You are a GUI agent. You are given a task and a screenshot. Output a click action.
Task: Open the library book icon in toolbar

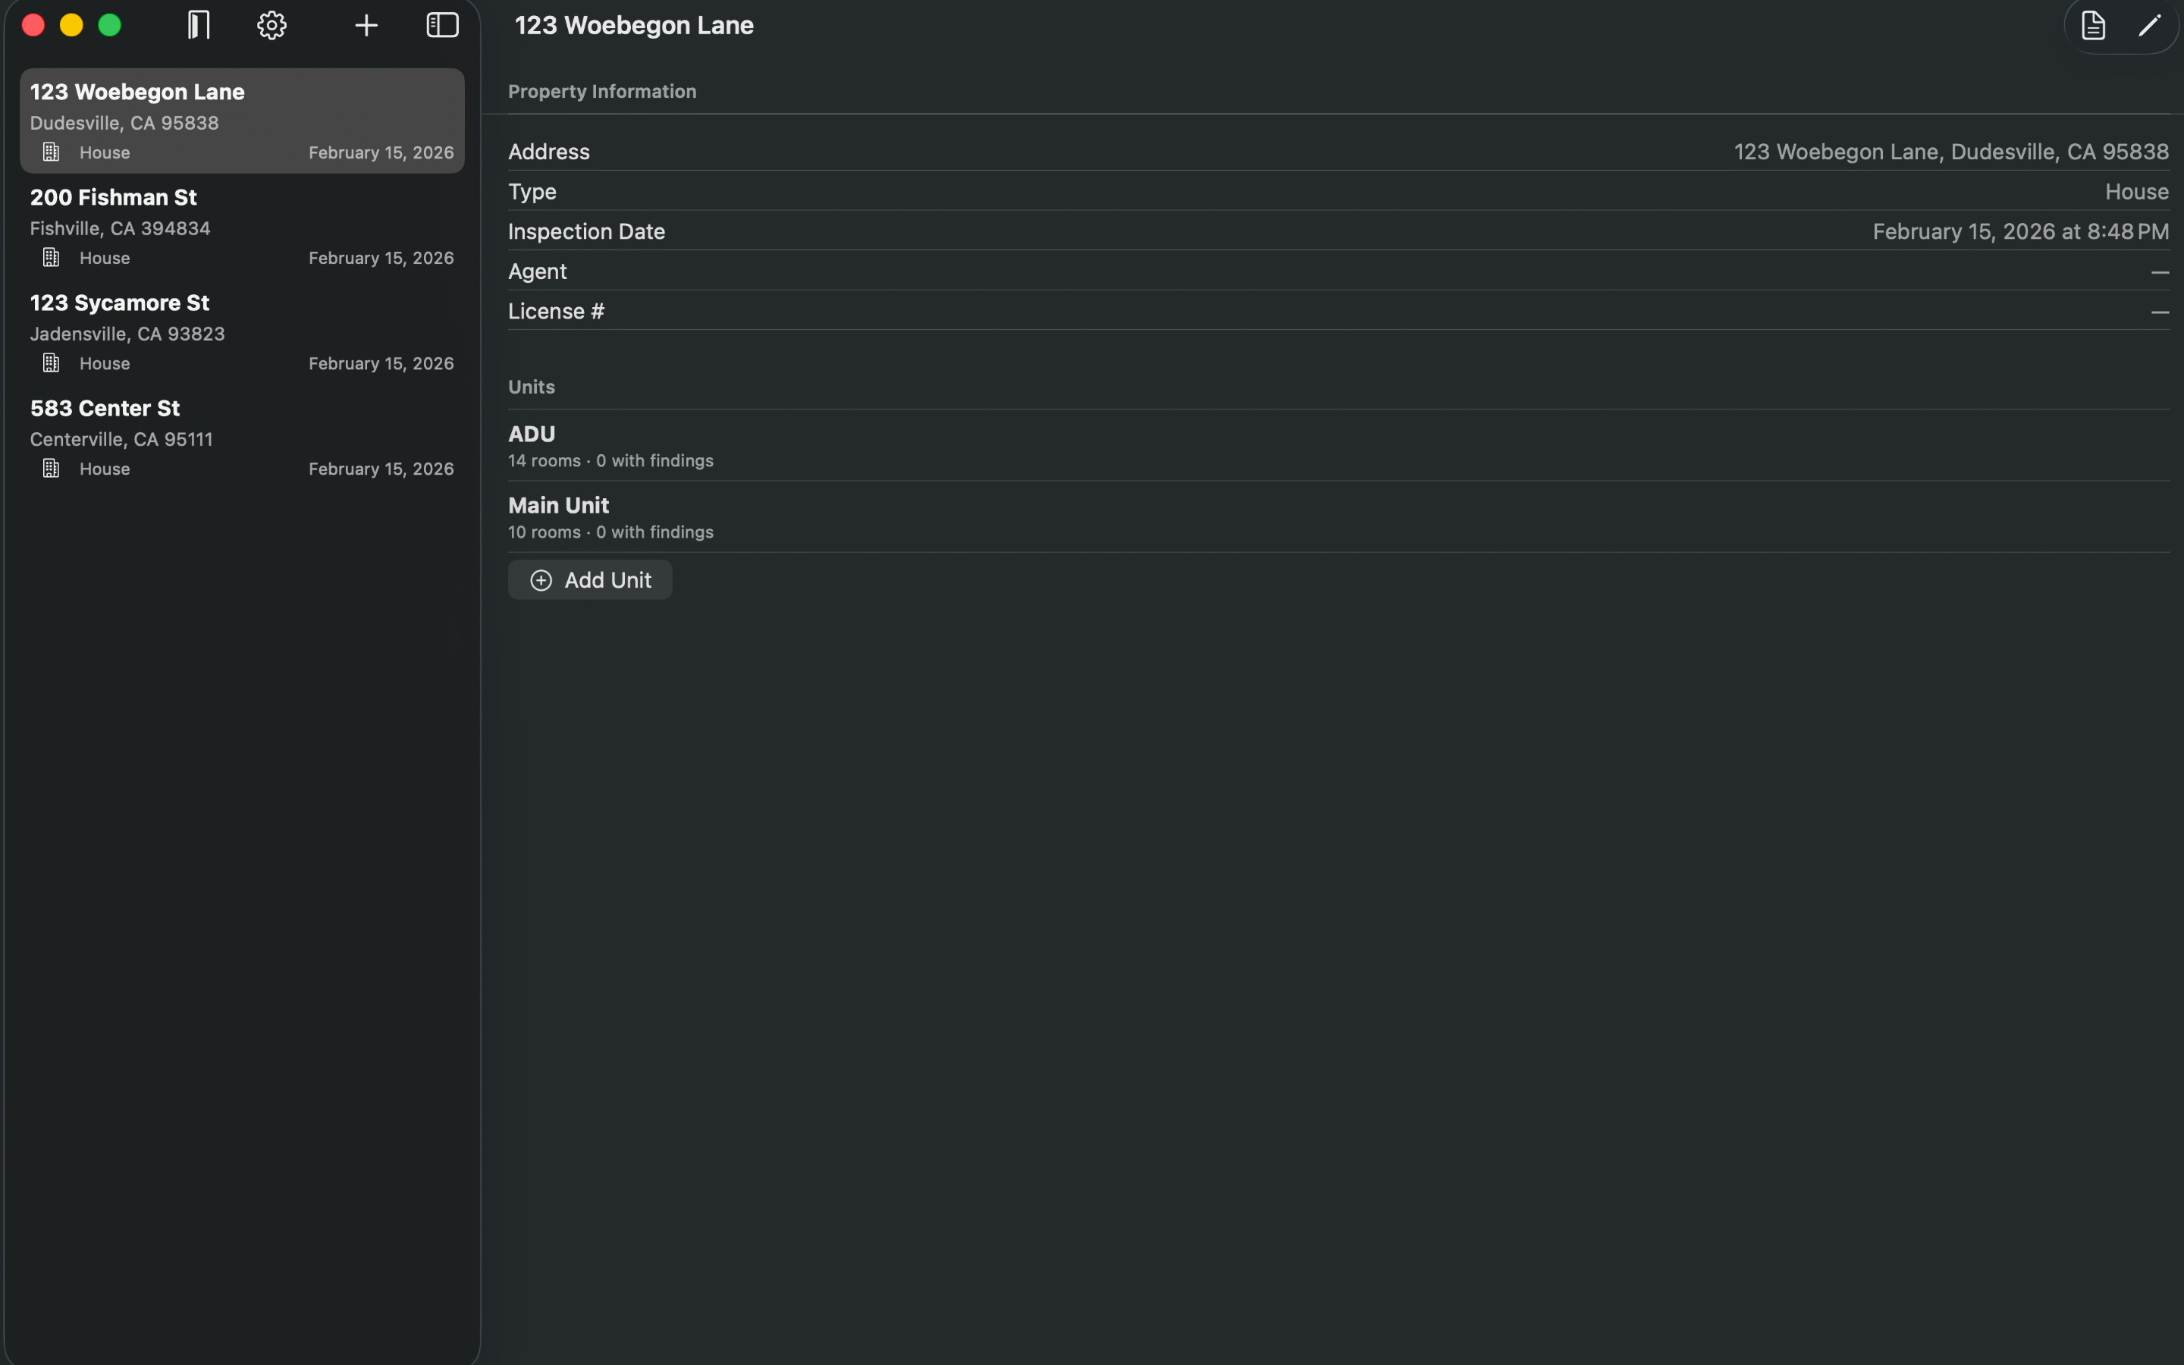pyautogui.click(x=199, y=25)
